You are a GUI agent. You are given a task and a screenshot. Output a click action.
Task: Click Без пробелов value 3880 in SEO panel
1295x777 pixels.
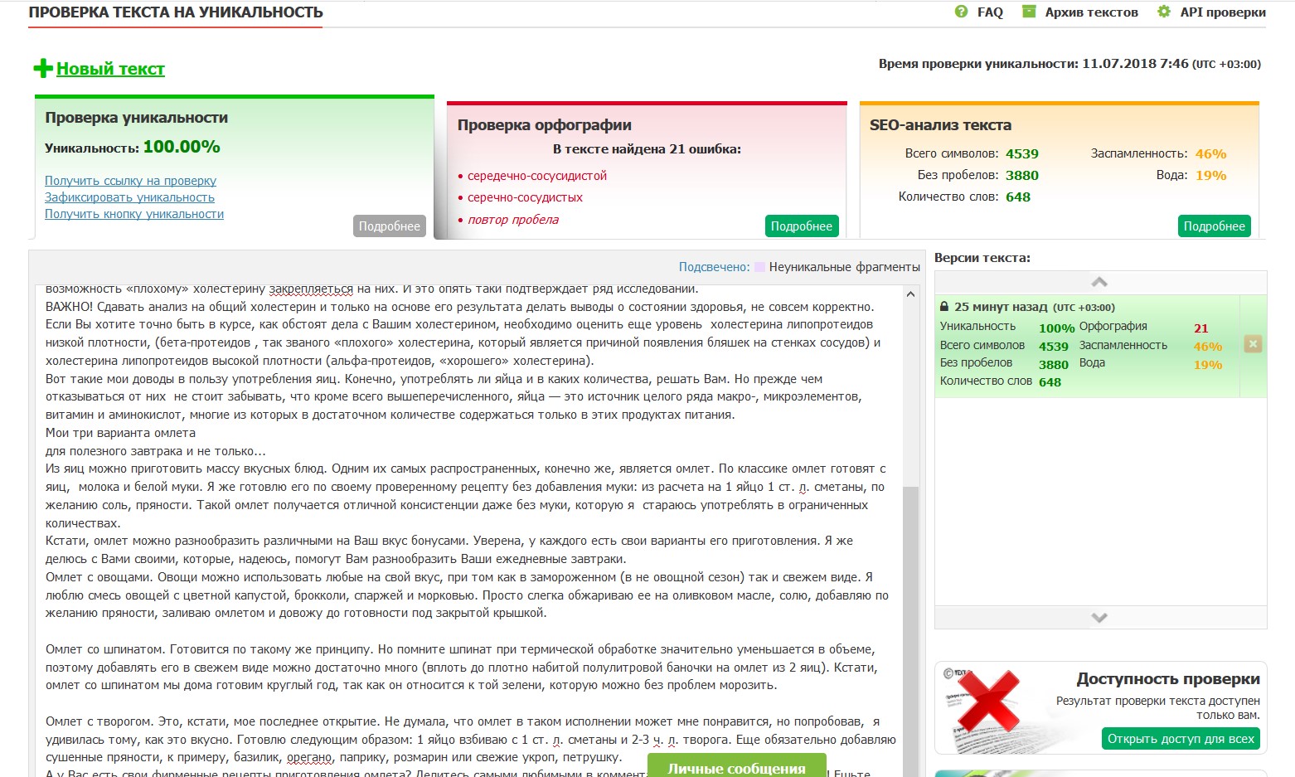tap(1021, 175)
